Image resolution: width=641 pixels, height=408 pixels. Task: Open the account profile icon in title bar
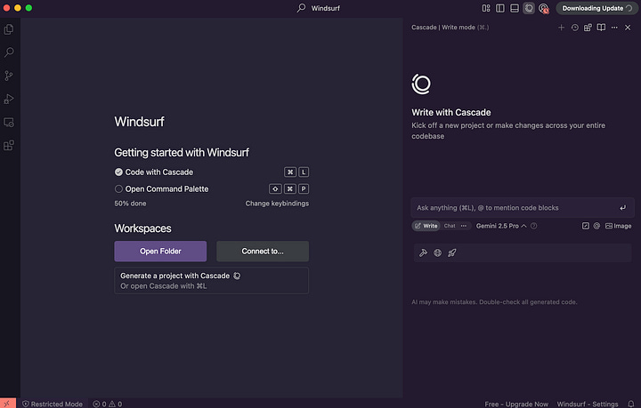[544, 8]
